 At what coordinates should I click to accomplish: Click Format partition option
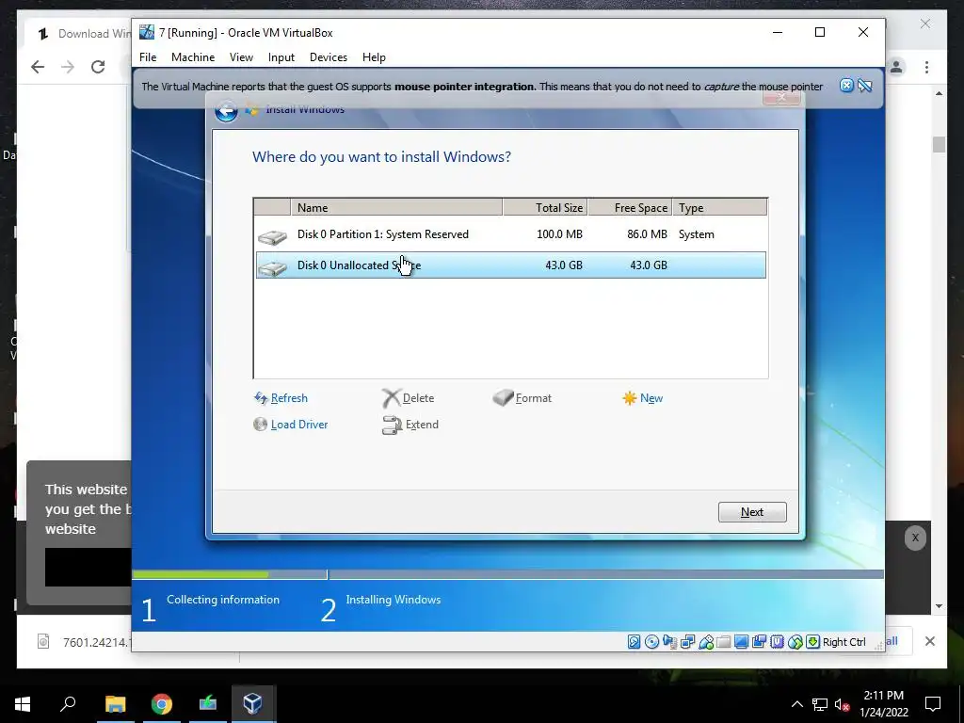(522, 398)
